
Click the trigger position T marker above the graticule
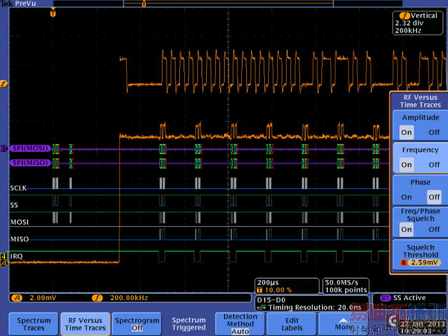pyautogui.click(x=53, y=13)
